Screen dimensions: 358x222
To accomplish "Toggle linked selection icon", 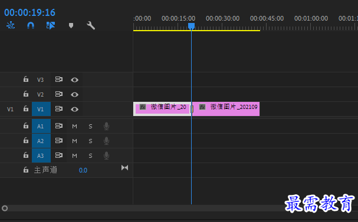I will 51,25.
